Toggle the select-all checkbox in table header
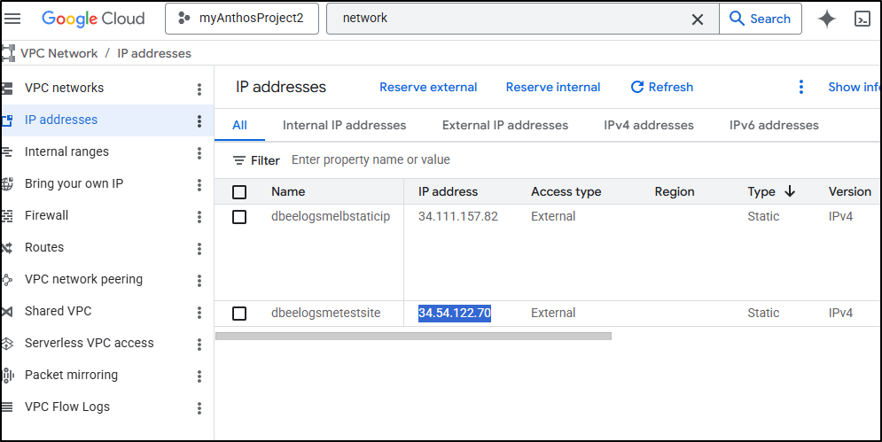 (x=239, y=191)
